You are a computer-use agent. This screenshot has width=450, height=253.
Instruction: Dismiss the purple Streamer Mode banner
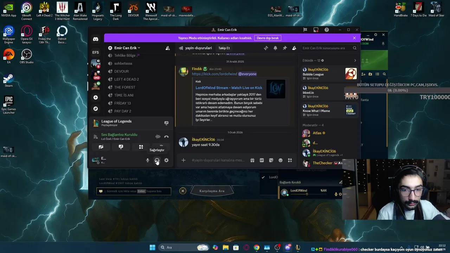[x=354, y=38]
